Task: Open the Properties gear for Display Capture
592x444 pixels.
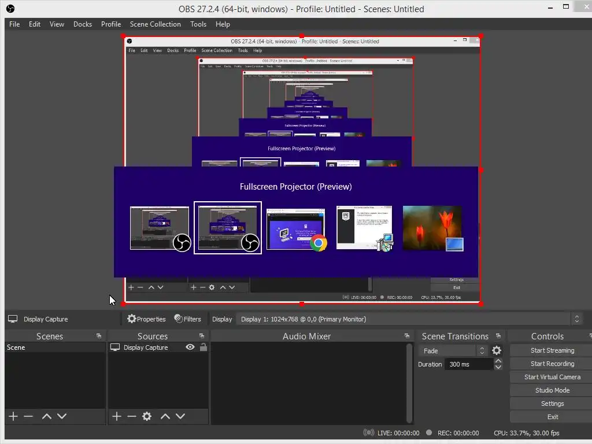Action: 146,319
